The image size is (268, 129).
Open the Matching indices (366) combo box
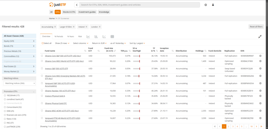(19, 83)
